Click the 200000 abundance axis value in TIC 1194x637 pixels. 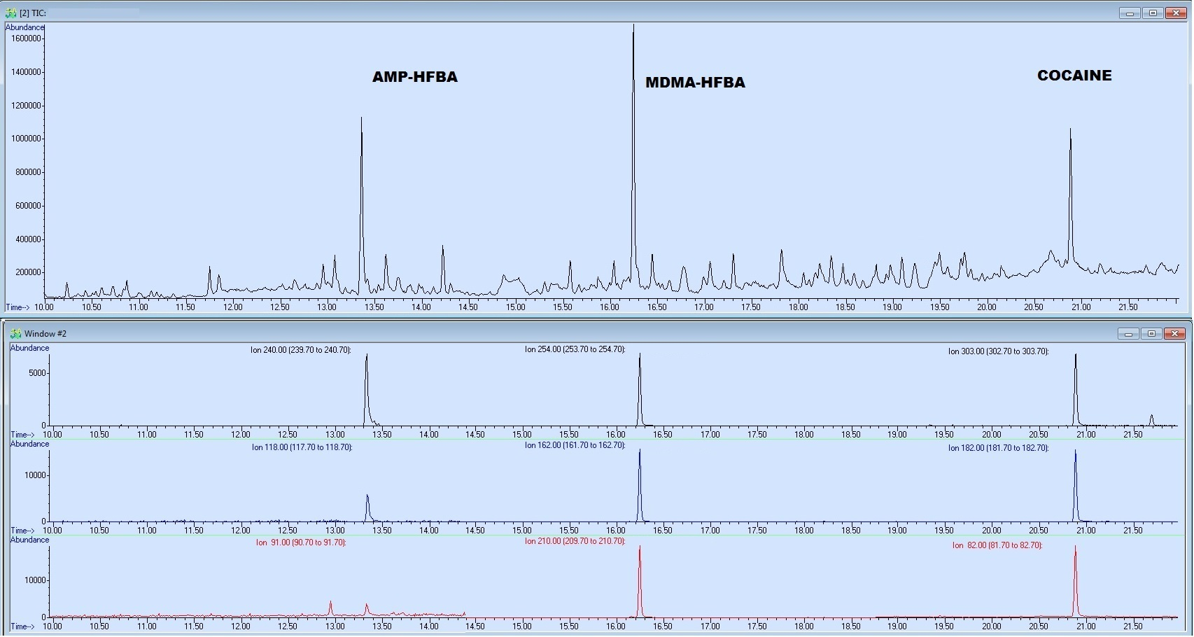[x=28, y=272]
